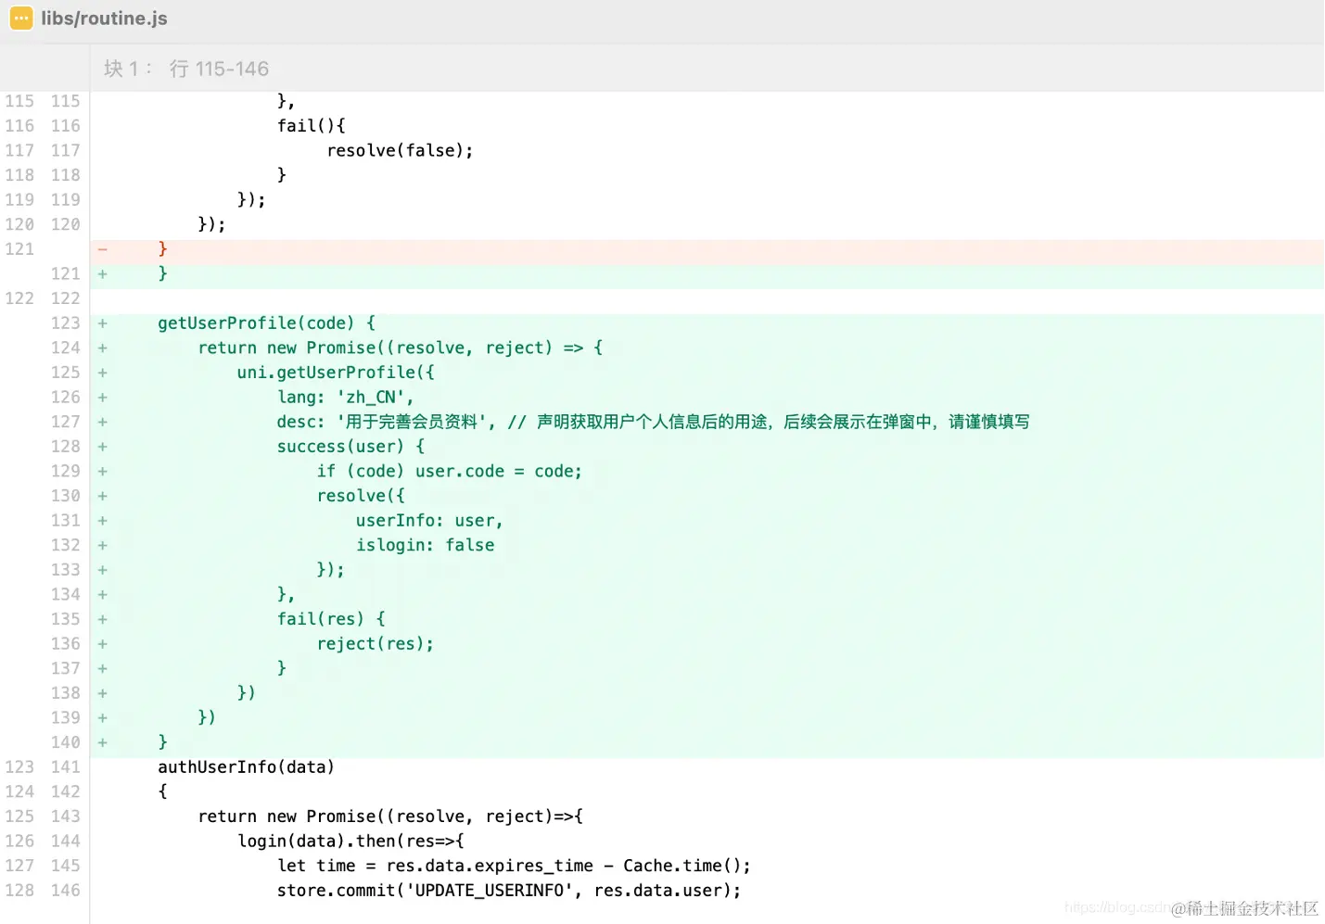Click the plus marker on line 140
Image resolution: width=1325 pixels, height=924 pixels.
(103, 742)
